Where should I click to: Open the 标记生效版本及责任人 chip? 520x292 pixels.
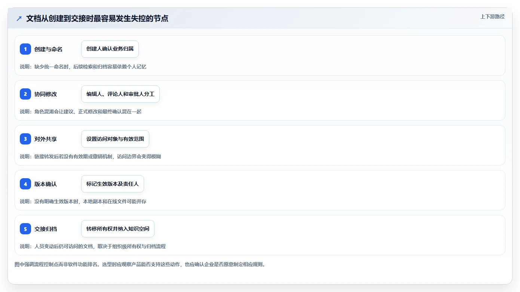113,184
